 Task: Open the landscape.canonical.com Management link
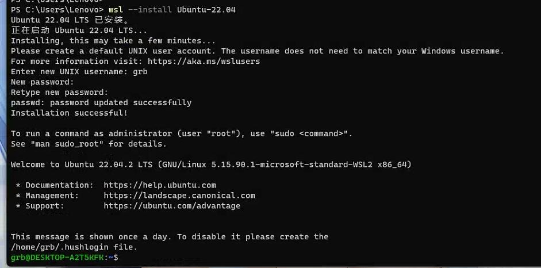tap(179, 196)
